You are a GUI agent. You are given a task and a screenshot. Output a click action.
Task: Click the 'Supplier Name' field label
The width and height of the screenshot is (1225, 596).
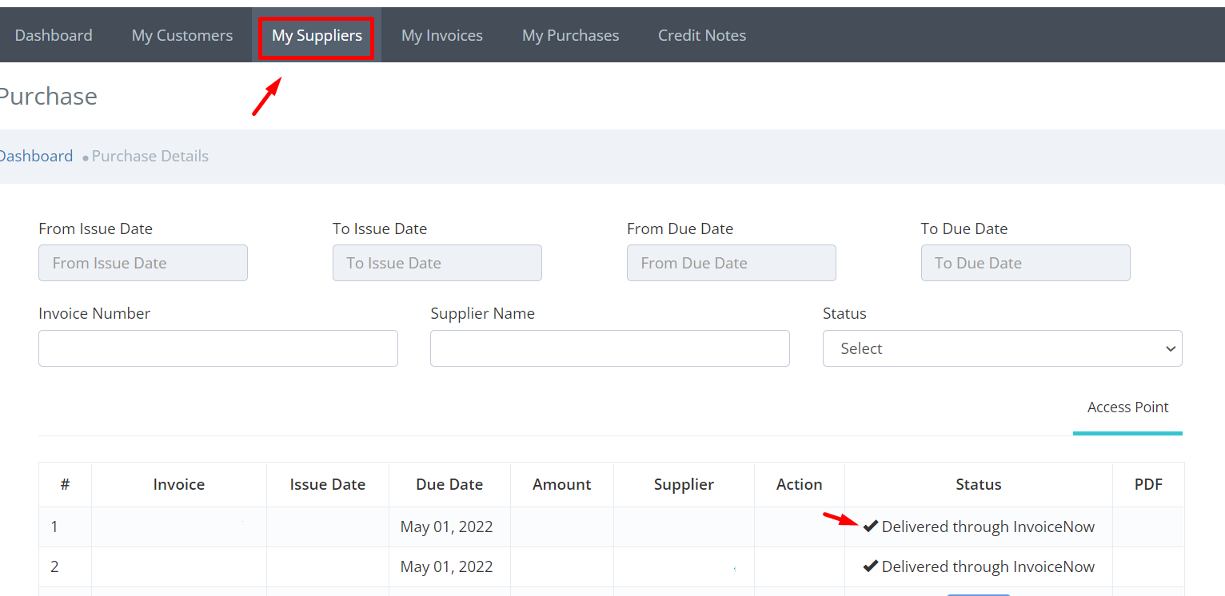(x=483, y=313)
